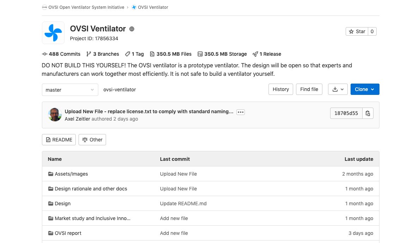
Task: Open Market study and Inclusive Inno... folder
Action: [x=93, y=218]
